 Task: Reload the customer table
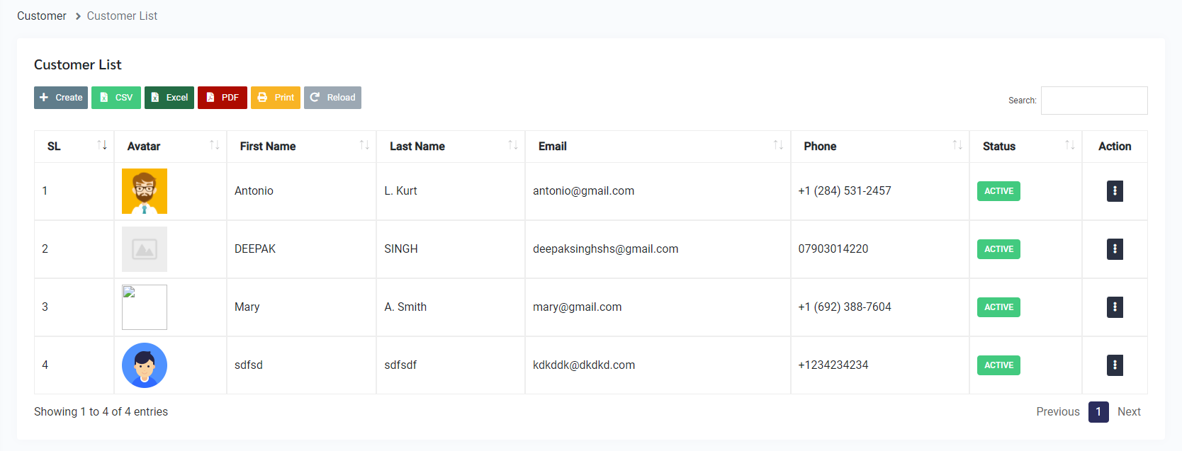332,98
